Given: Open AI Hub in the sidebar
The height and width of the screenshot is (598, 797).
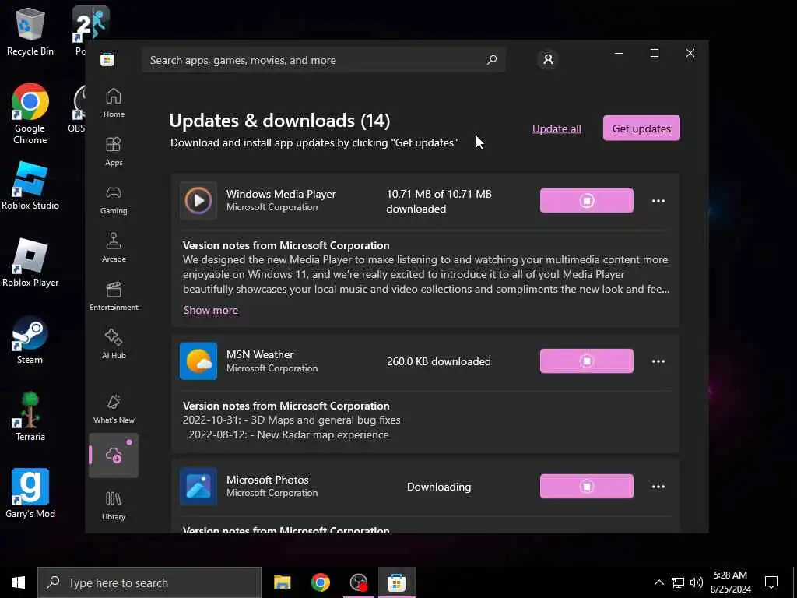Looking at the screenshot, I should point(114,344).
